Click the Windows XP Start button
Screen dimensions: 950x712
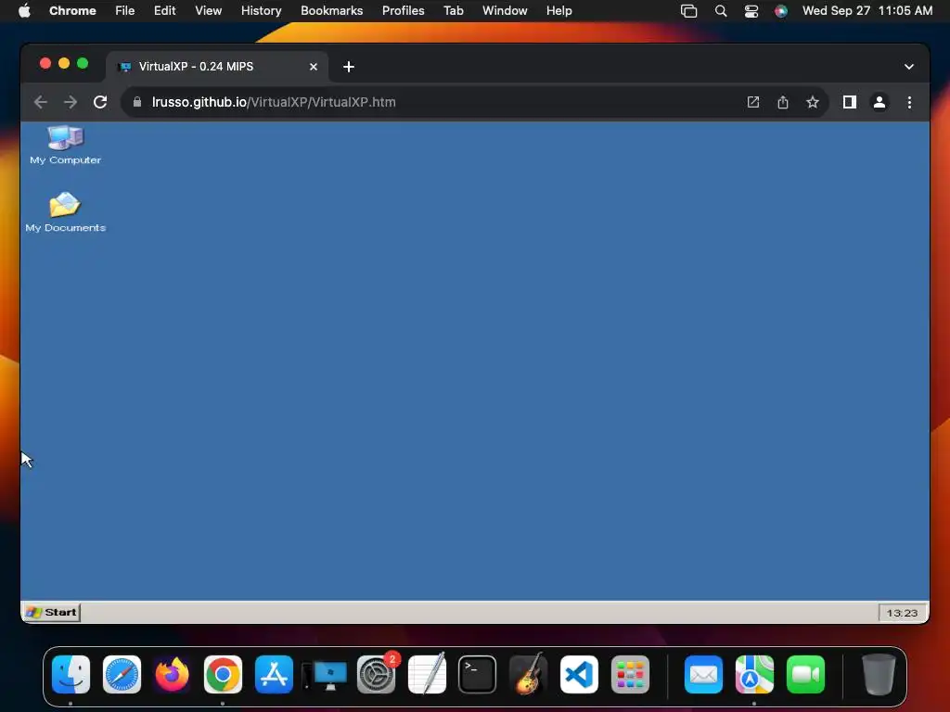(x=52, y=612)
